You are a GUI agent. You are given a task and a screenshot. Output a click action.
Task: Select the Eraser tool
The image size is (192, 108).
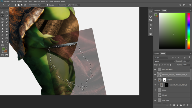point(2,29)
